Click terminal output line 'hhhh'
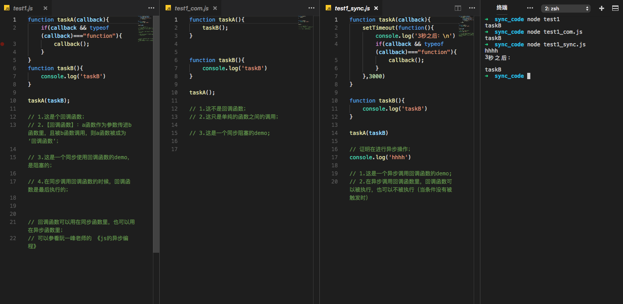Screen dimensions: 623x304 [491, 51]
